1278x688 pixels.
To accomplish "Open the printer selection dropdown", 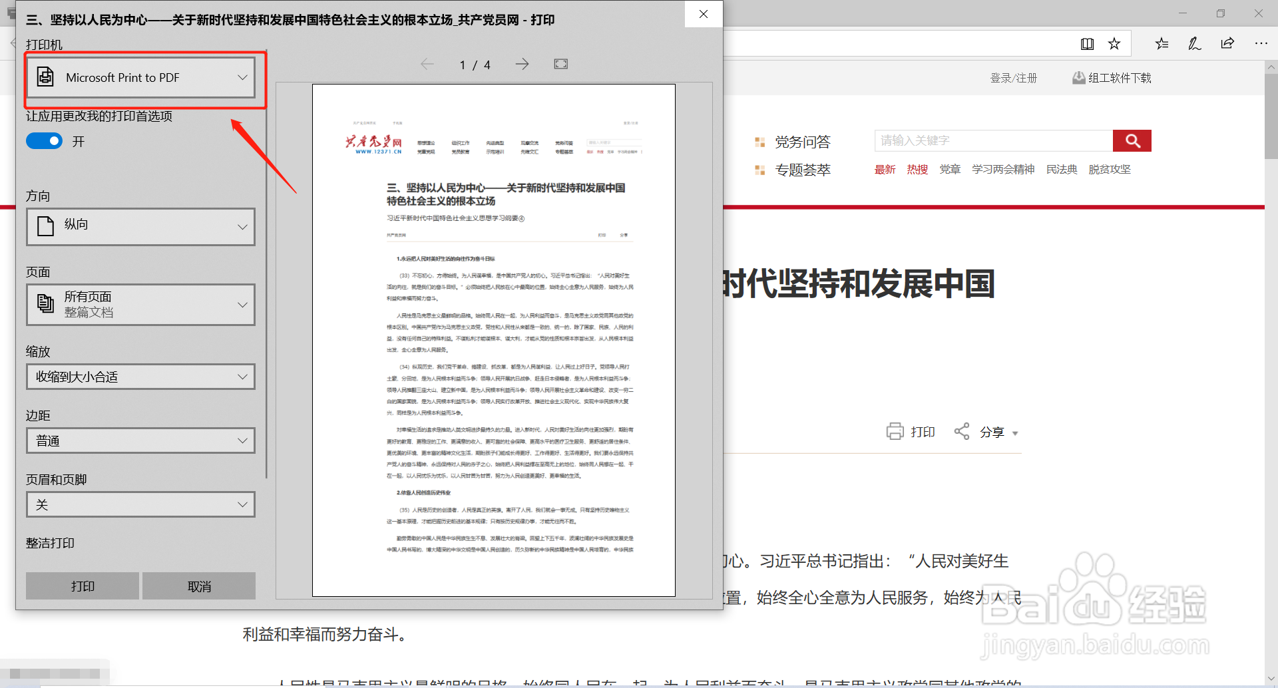I will 140,77.
